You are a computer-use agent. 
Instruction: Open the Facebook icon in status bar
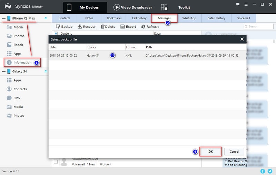click(263, 171)
